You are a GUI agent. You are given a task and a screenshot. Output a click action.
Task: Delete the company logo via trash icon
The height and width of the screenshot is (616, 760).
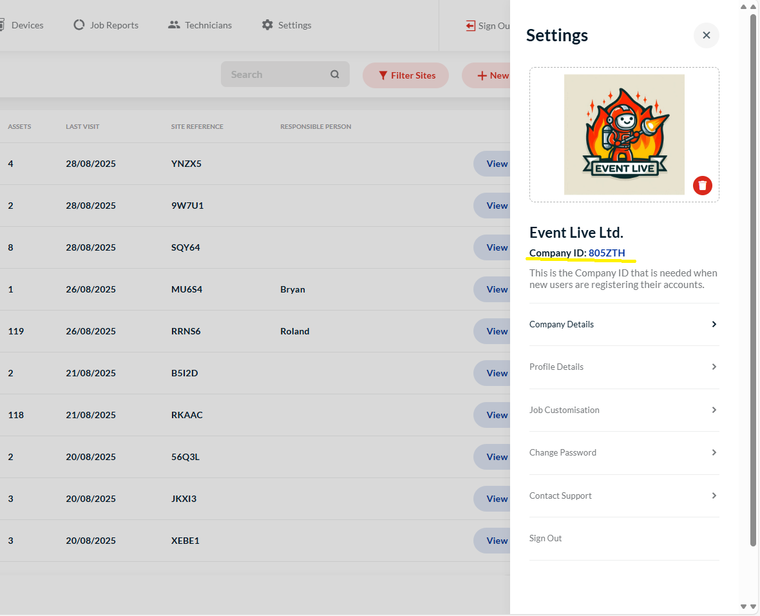tap(702, 185)
